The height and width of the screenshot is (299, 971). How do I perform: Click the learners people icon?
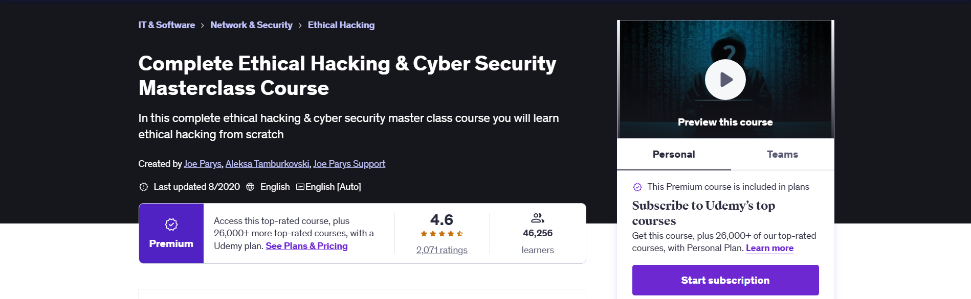pyautogui.click(x=538, y=218)
